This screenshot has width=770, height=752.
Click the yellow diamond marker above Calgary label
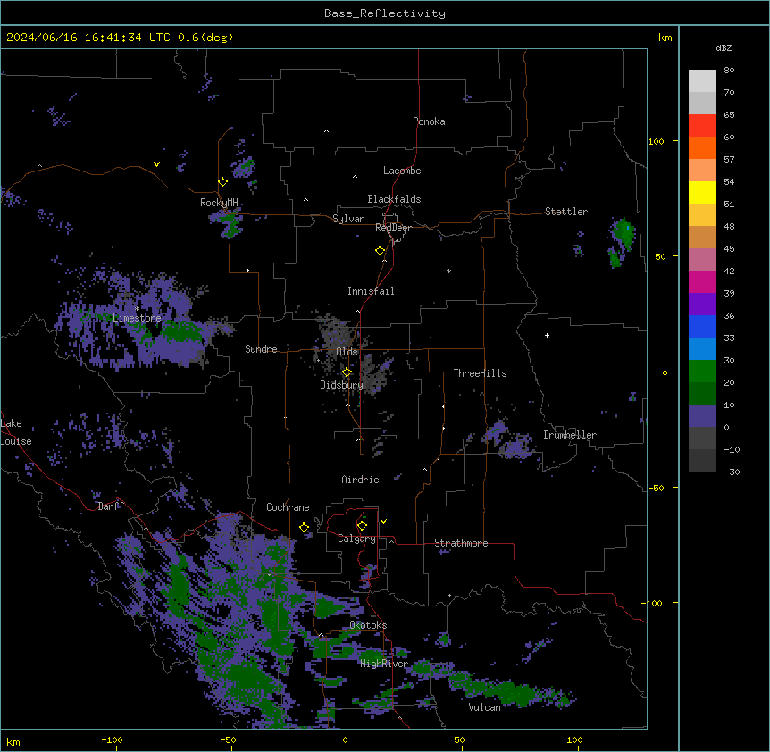[362, 526]
